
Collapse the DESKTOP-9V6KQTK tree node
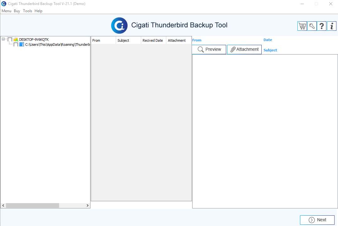click(3, 39)
